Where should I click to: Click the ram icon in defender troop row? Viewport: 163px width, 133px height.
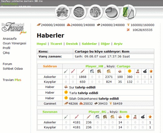click(120, 117)
